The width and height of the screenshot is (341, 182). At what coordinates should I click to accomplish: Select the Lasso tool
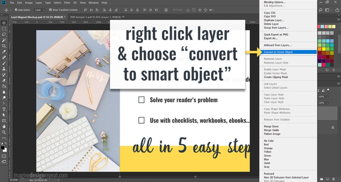(x=4, y=34)
